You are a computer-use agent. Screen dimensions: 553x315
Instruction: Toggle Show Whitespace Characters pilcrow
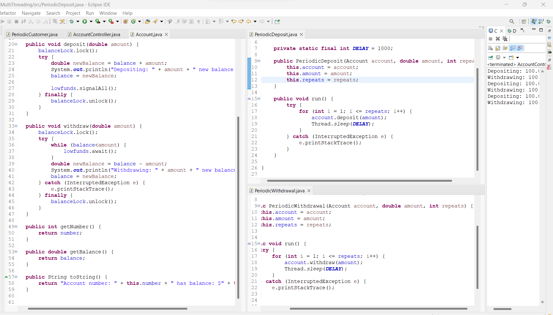(198, 21)
